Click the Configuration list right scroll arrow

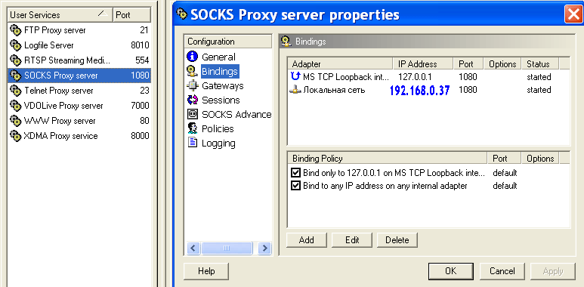point(264,248)
